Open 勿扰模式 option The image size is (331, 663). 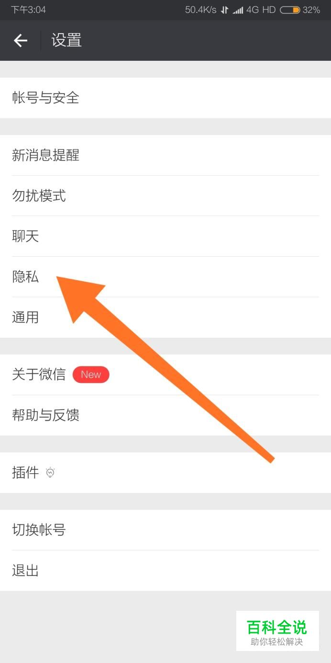point(165,195)
